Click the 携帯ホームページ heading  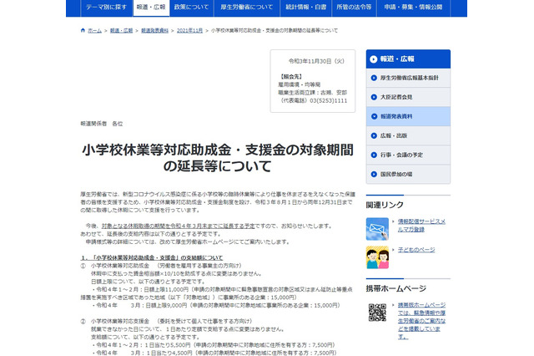pos(396,288)
